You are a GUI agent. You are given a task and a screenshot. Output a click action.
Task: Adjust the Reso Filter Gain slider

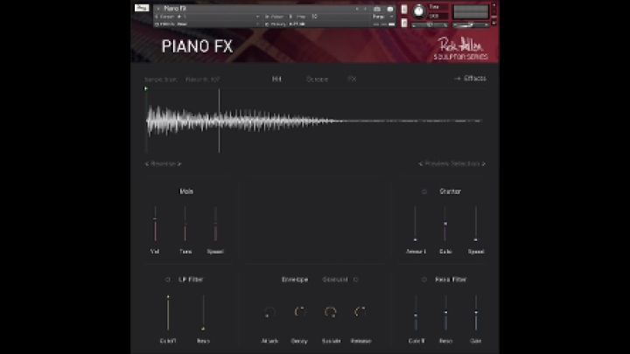click(x=476, y=313)
